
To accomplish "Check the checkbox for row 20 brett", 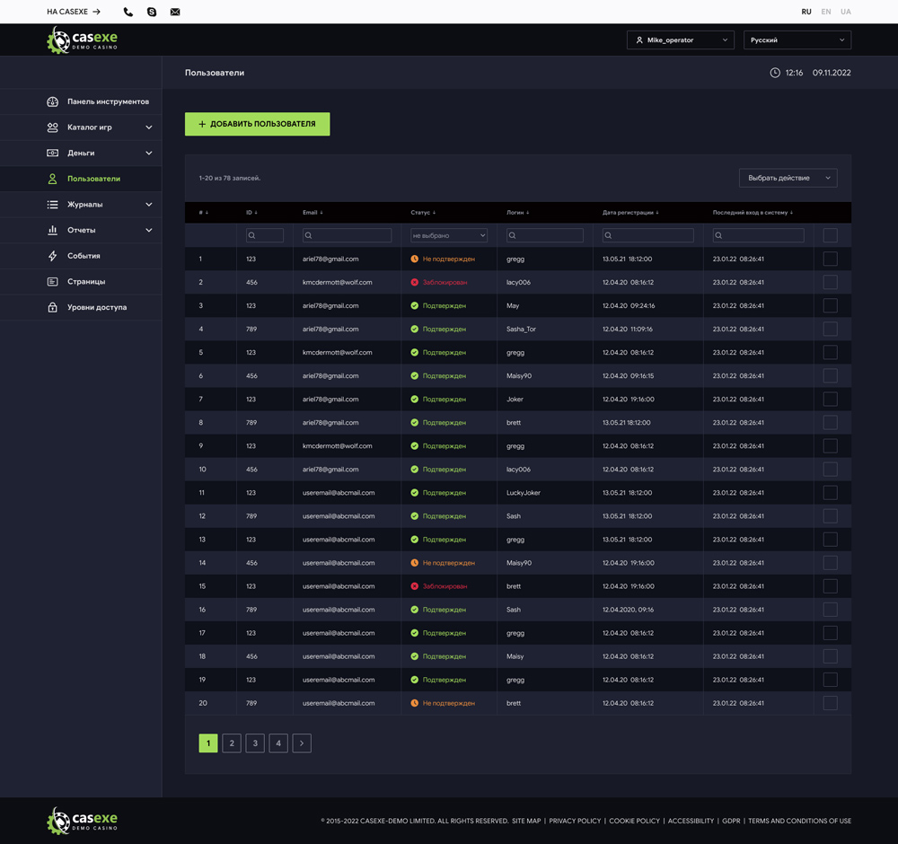I will [x=831, y=703].
